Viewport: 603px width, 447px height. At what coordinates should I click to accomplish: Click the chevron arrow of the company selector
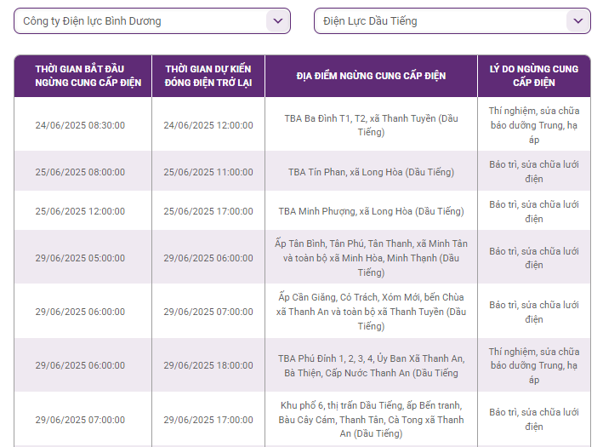[277, 21]
